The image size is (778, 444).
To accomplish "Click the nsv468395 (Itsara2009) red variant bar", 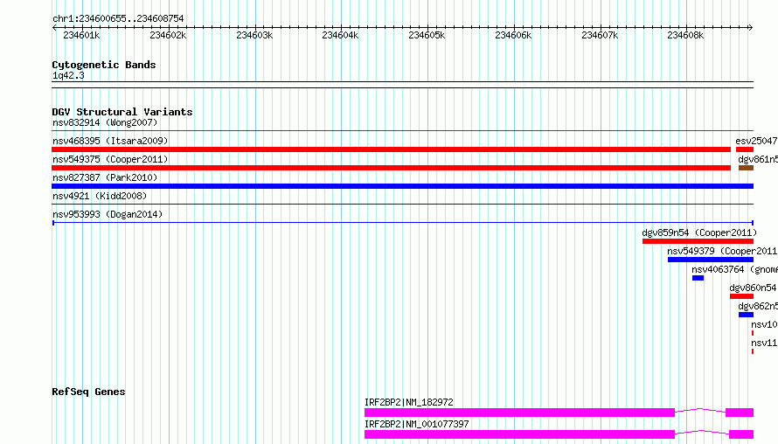I will point(391,149).
